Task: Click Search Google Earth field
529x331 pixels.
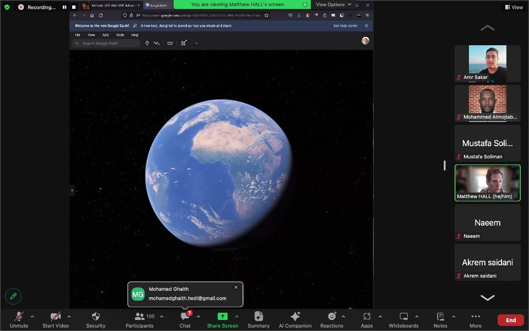Action: click(106, 43)
